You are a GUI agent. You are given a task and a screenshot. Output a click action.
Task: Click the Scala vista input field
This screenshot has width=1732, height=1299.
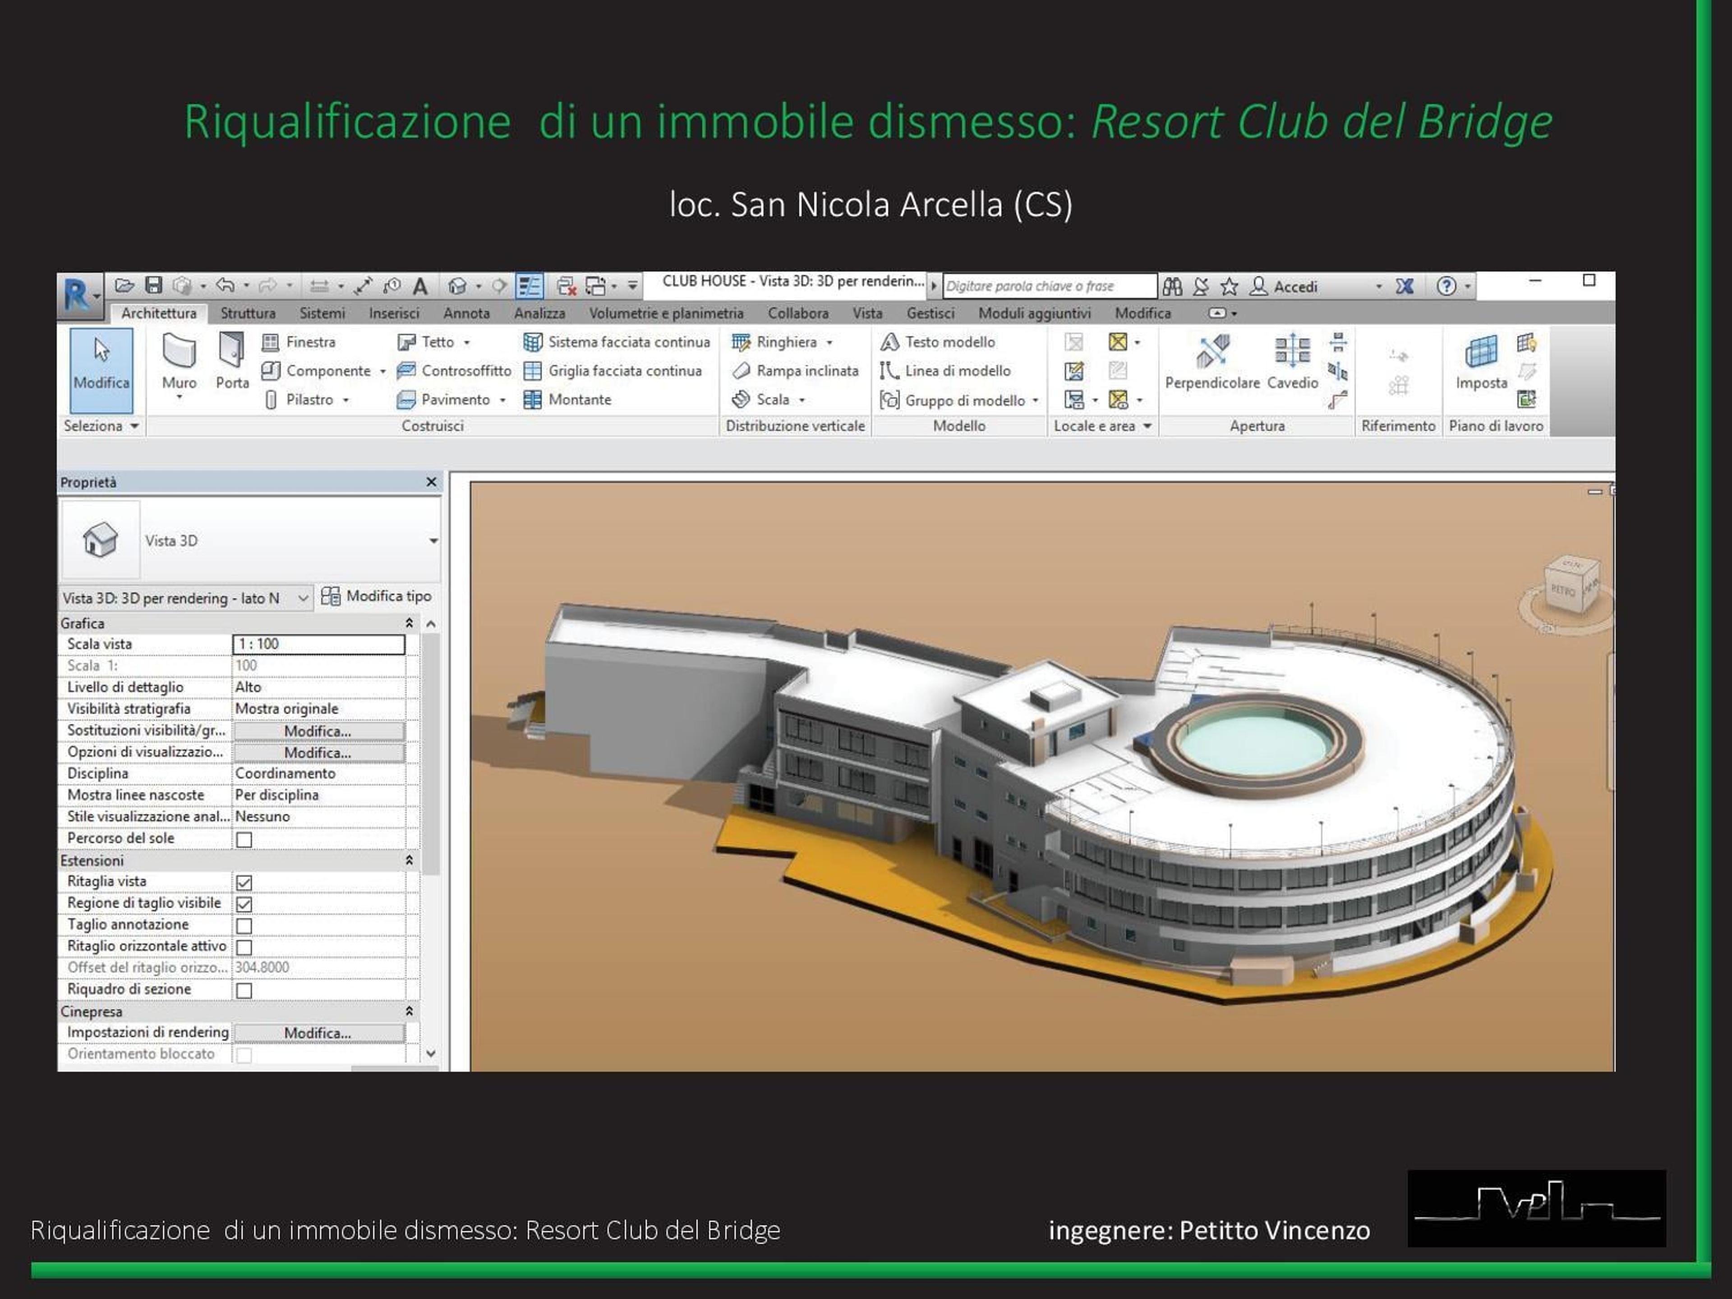coord(319,644)
